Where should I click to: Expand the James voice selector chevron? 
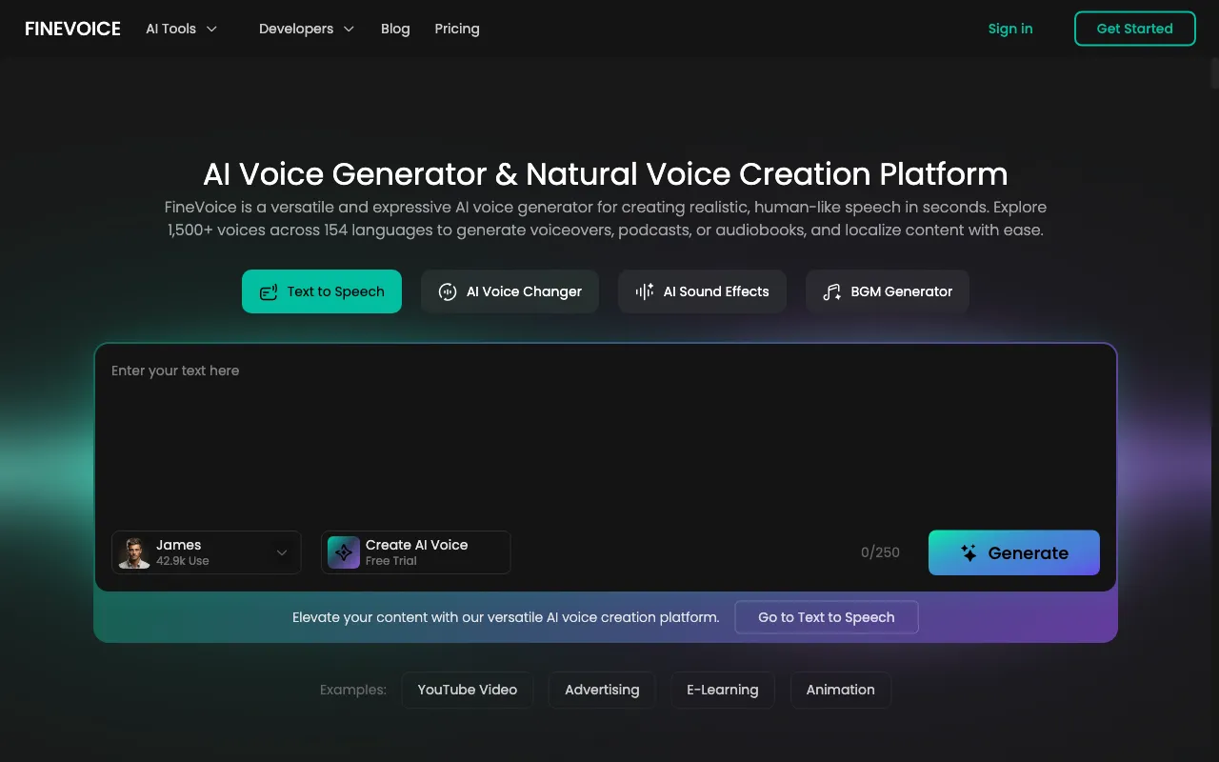pyautogui.click(x=282, y=552)
